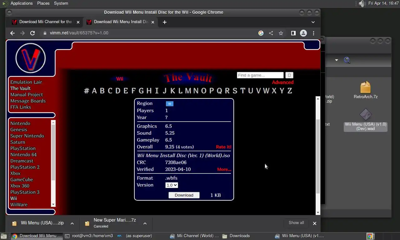
Task: Select Nintendo 64 in console list
Action: coord(23,154)
